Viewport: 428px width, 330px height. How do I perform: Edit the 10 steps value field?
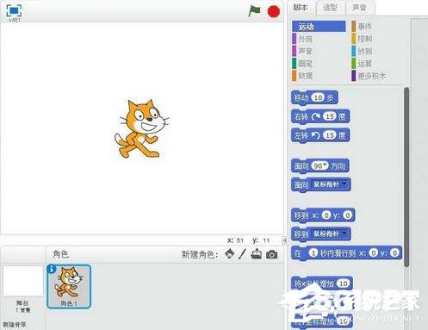point(318,97)
